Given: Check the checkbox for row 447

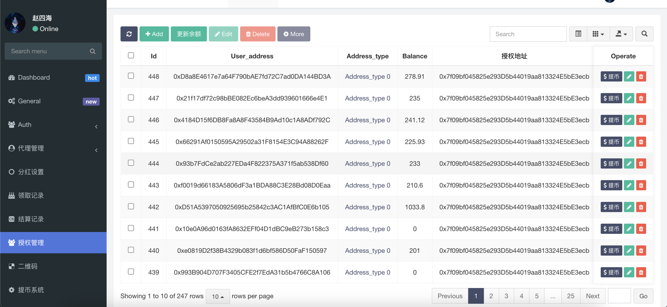Looking at the screenshot, I should [x=131, y=98].
